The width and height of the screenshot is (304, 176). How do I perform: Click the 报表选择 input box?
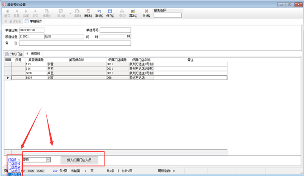(168, 15)
